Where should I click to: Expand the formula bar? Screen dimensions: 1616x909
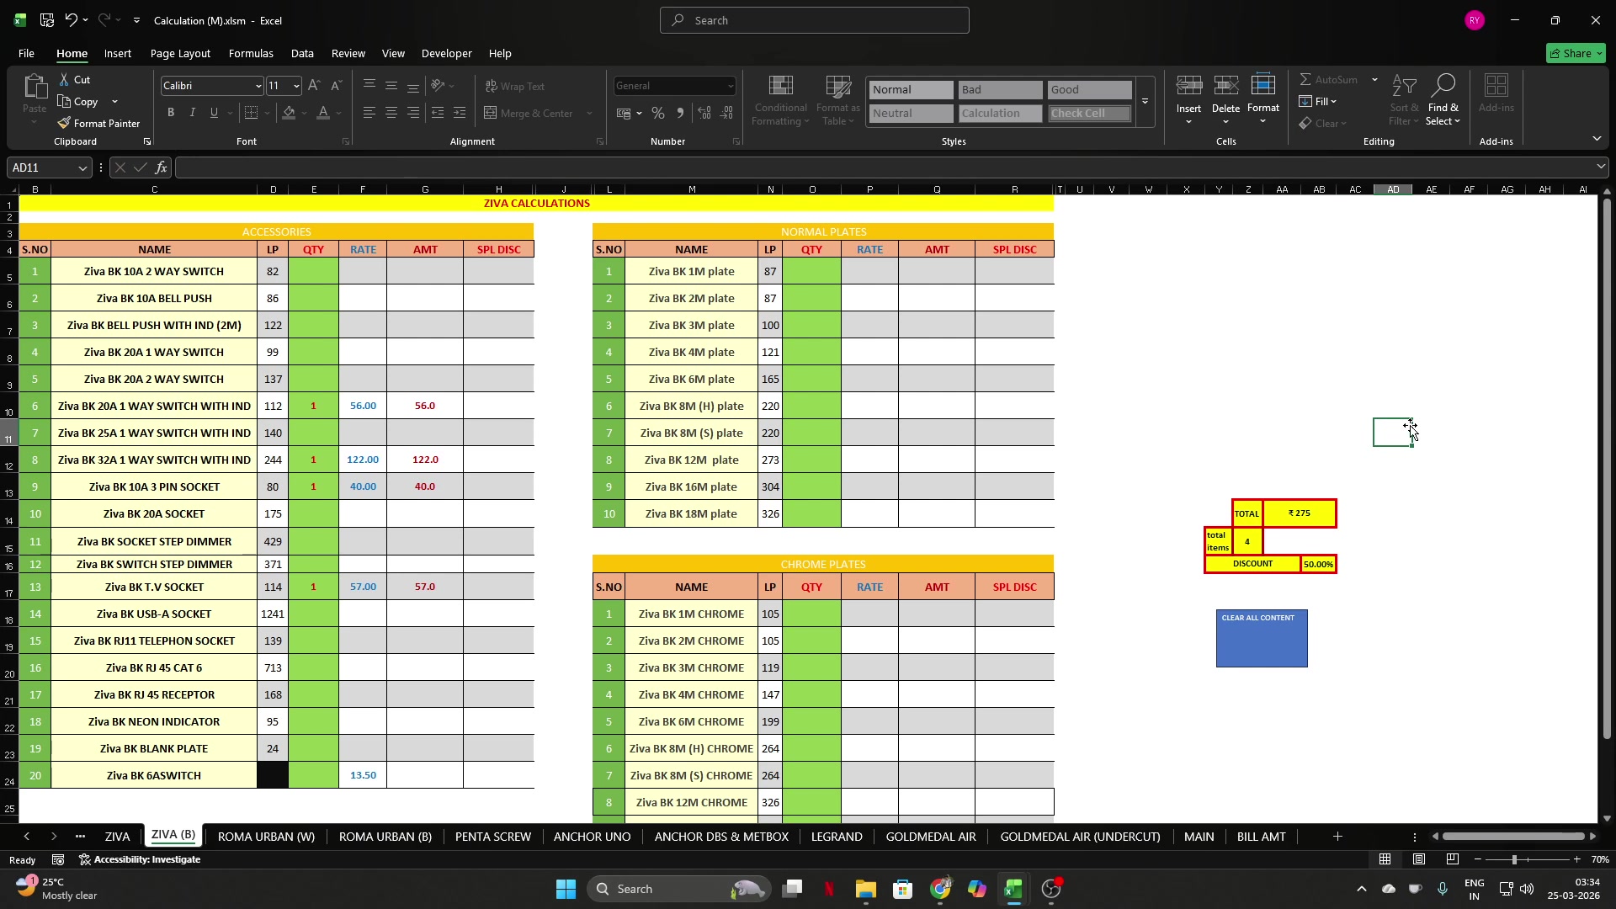tap(1600, 167)
